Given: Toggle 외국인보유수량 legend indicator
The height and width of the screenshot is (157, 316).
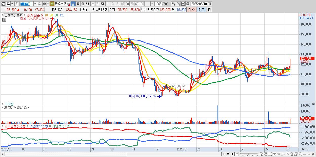Looking at the screenshot, I should click(x=15, y=126).
